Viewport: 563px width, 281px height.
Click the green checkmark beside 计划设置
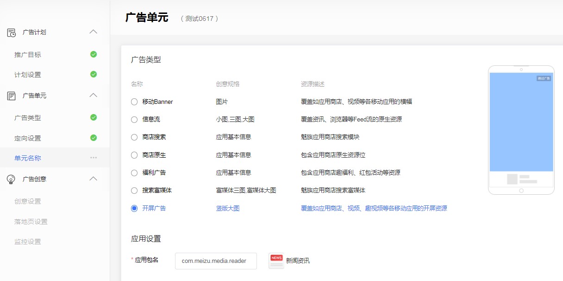[93, 74]
